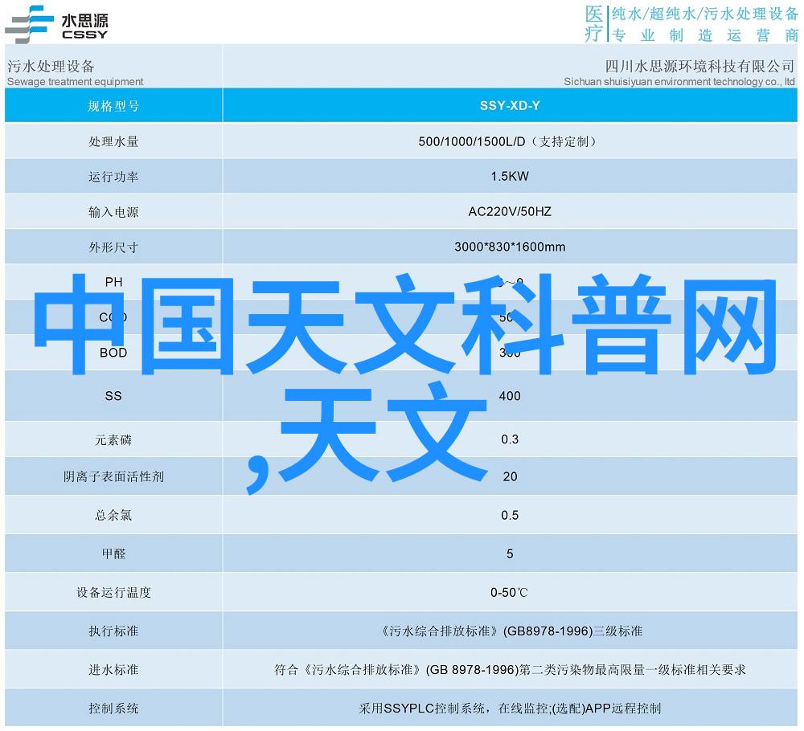Click the 水思源 CSSY logo

(x=56, y=25)
